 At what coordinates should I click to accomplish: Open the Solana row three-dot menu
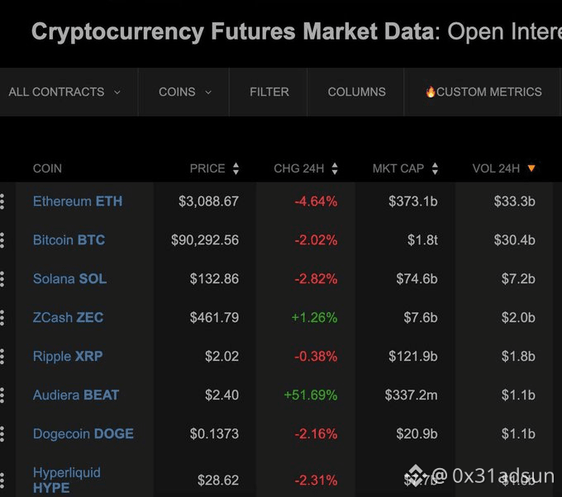[2, 279]
